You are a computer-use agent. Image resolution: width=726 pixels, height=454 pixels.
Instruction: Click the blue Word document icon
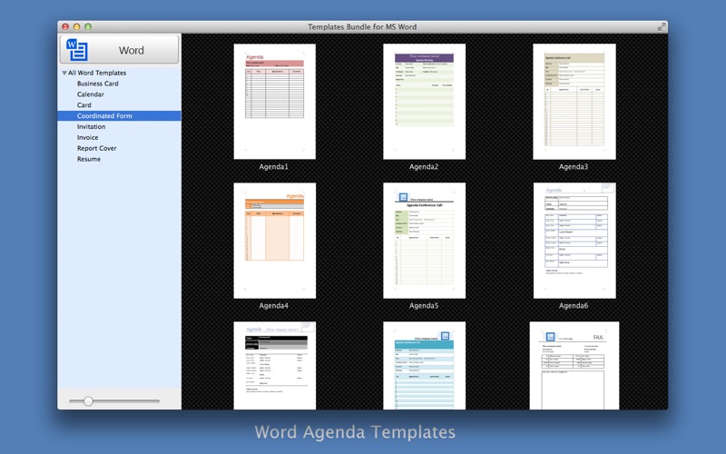76,50
